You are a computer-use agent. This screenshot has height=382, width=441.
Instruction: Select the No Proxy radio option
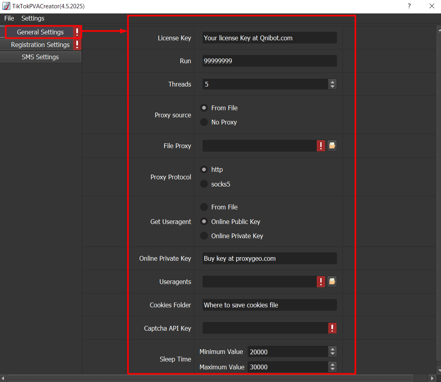coord(204,122)
